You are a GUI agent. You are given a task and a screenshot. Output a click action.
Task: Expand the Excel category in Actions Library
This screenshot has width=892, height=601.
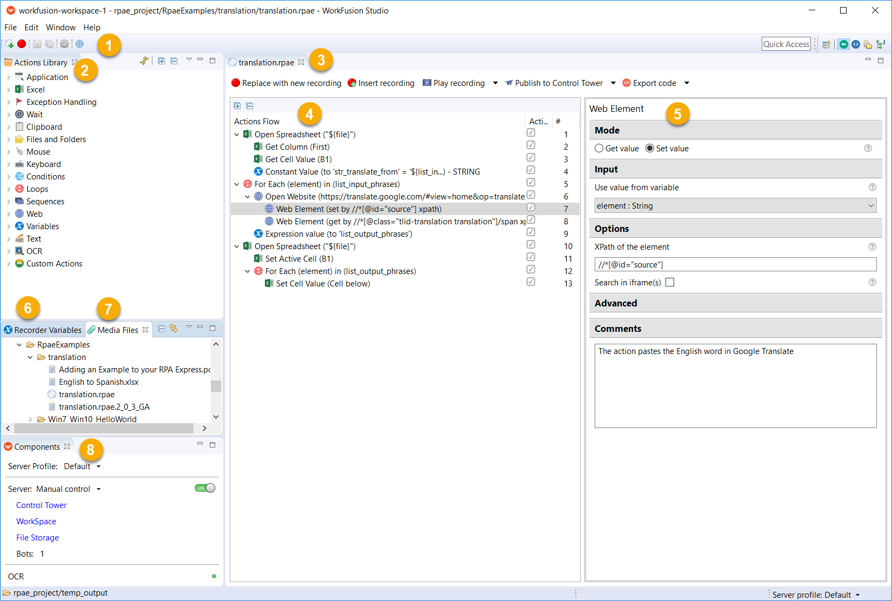point(9,90)
